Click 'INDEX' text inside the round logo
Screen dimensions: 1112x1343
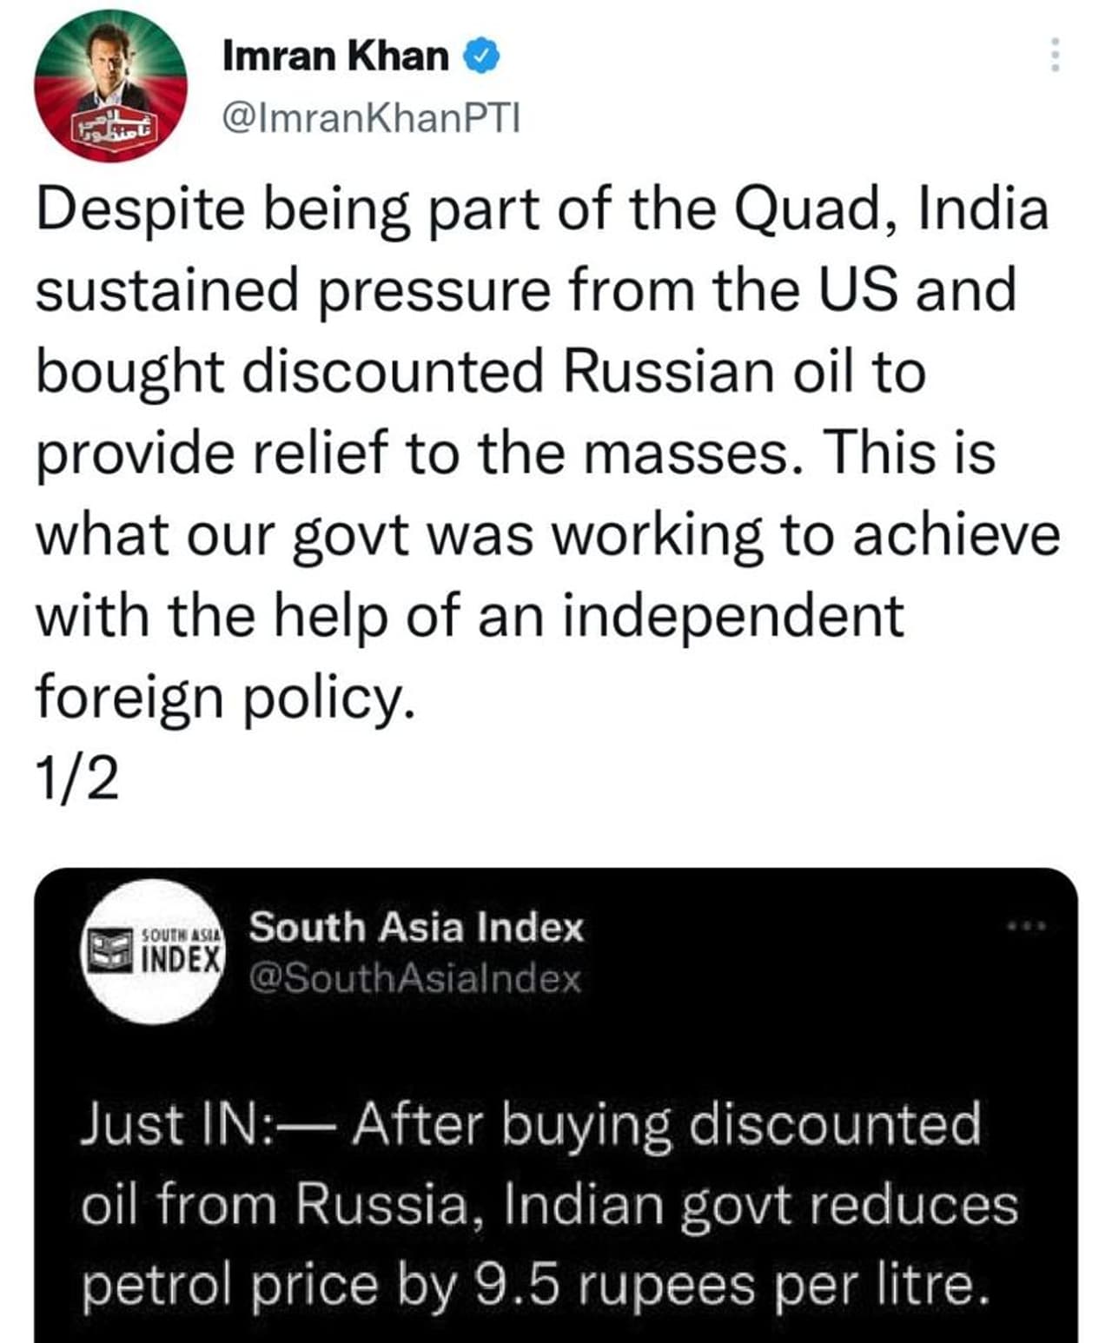click(x=182, y=959)
